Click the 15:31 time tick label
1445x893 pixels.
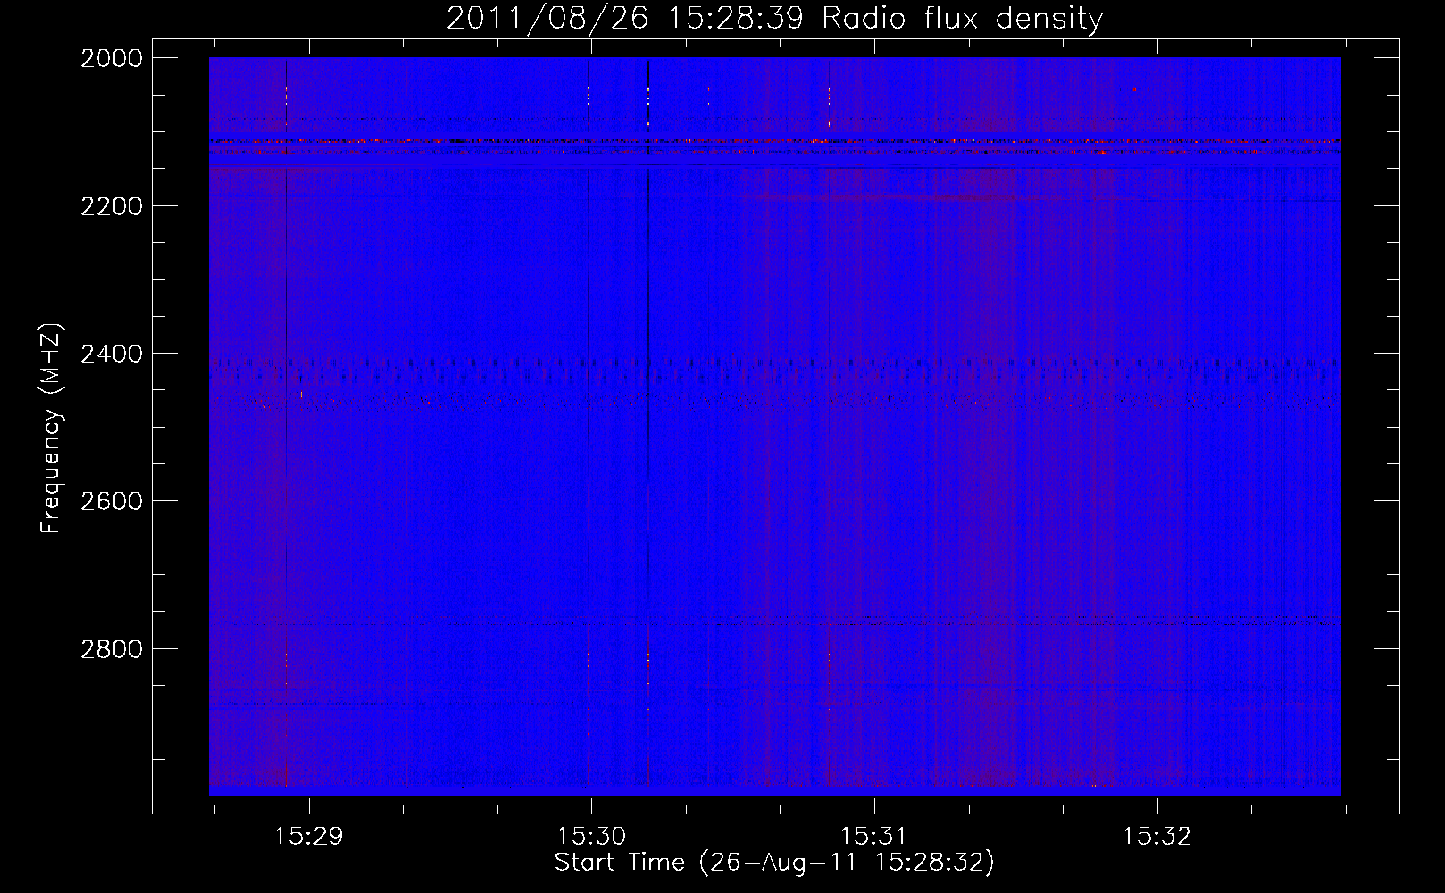[874, 837]
